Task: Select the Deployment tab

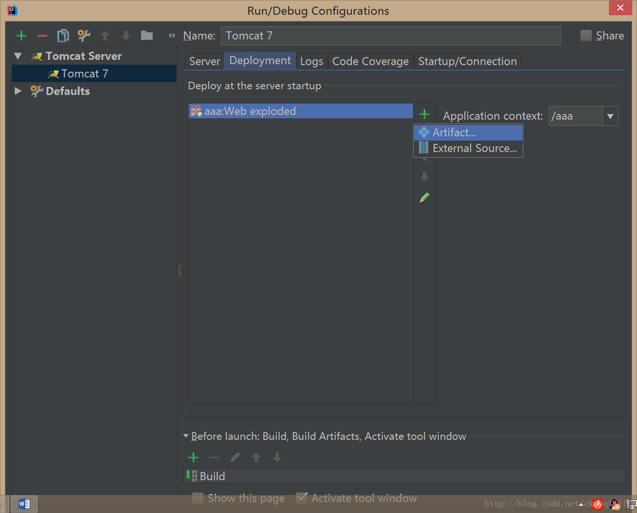Action: click(x=260, y=60)
